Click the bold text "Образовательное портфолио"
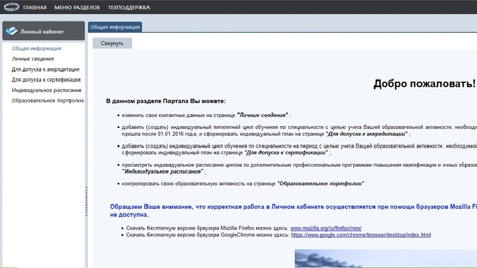The height and width of the screenshot is (268, 477). coord(320,184)
